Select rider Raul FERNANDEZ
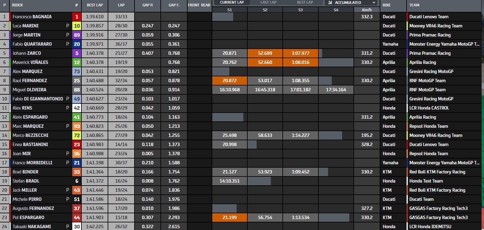Image resolution: width=484 pixels, height=230 pixels. (30, 81)
